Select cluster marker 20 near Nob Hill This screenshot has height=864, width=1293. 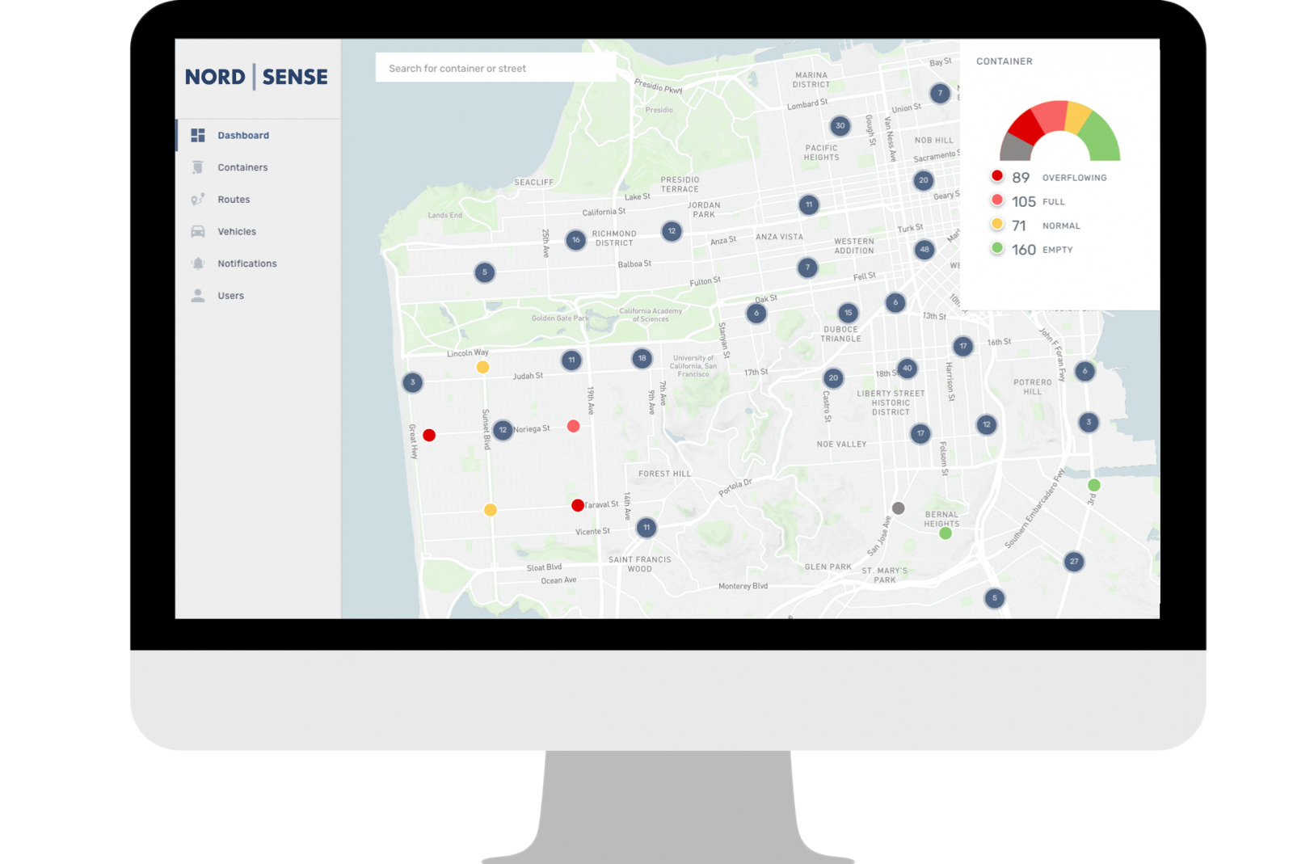924,180
